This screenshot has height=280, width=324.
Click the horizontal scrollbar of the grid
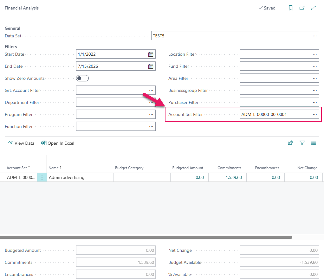pyautogui.click(x=146, y=238)
